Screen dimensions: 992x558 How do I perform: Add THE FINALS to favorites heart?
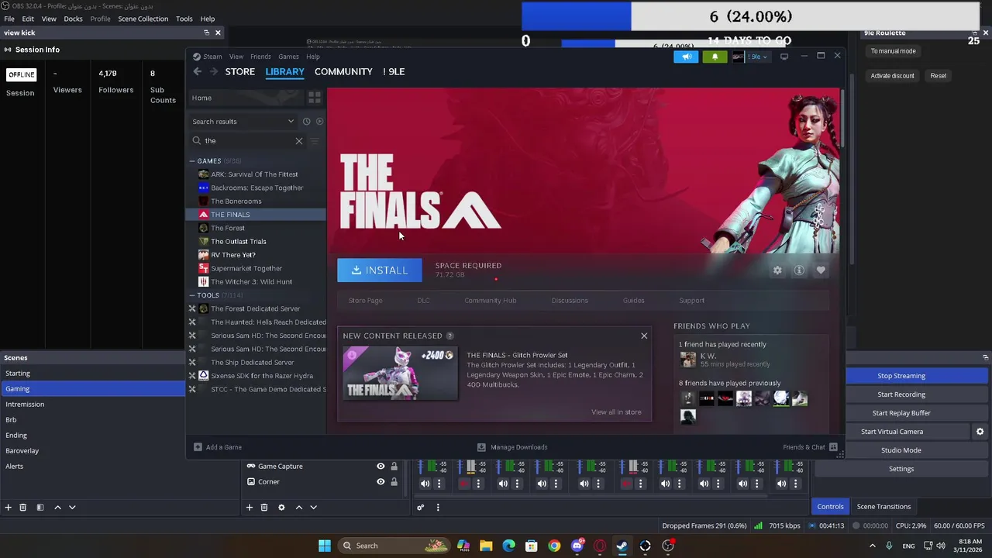[821, 270]
